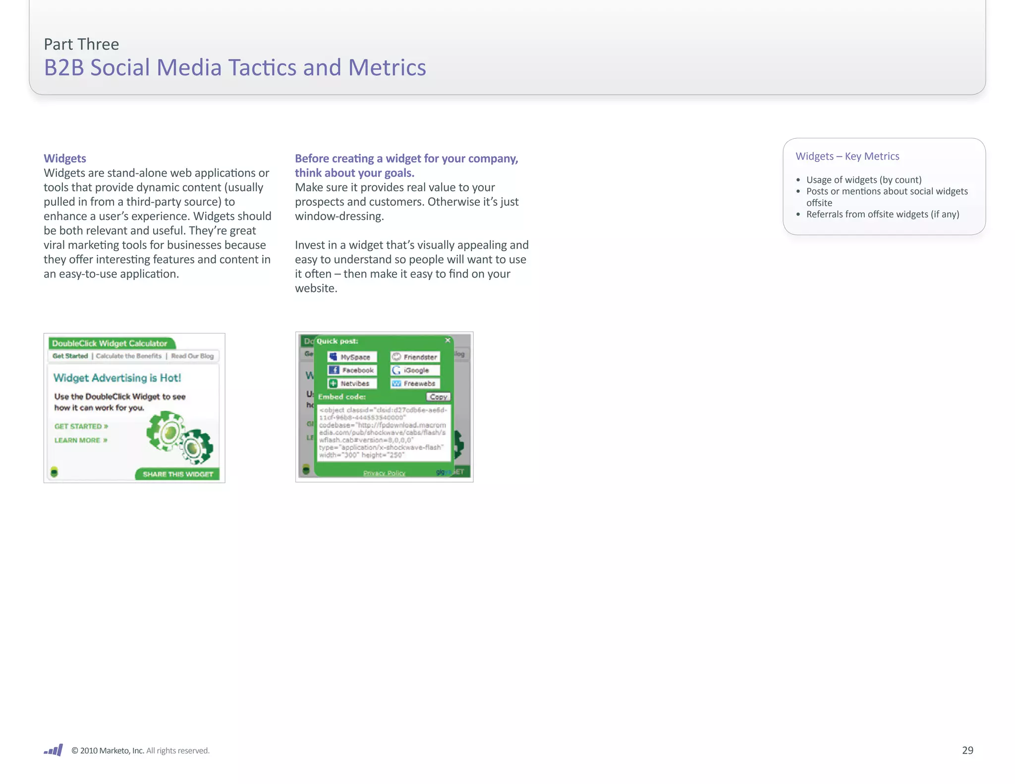1015x784 pixels.
Task: Switch to the Calculate the Benefits tab
Action: coord(129,356)
